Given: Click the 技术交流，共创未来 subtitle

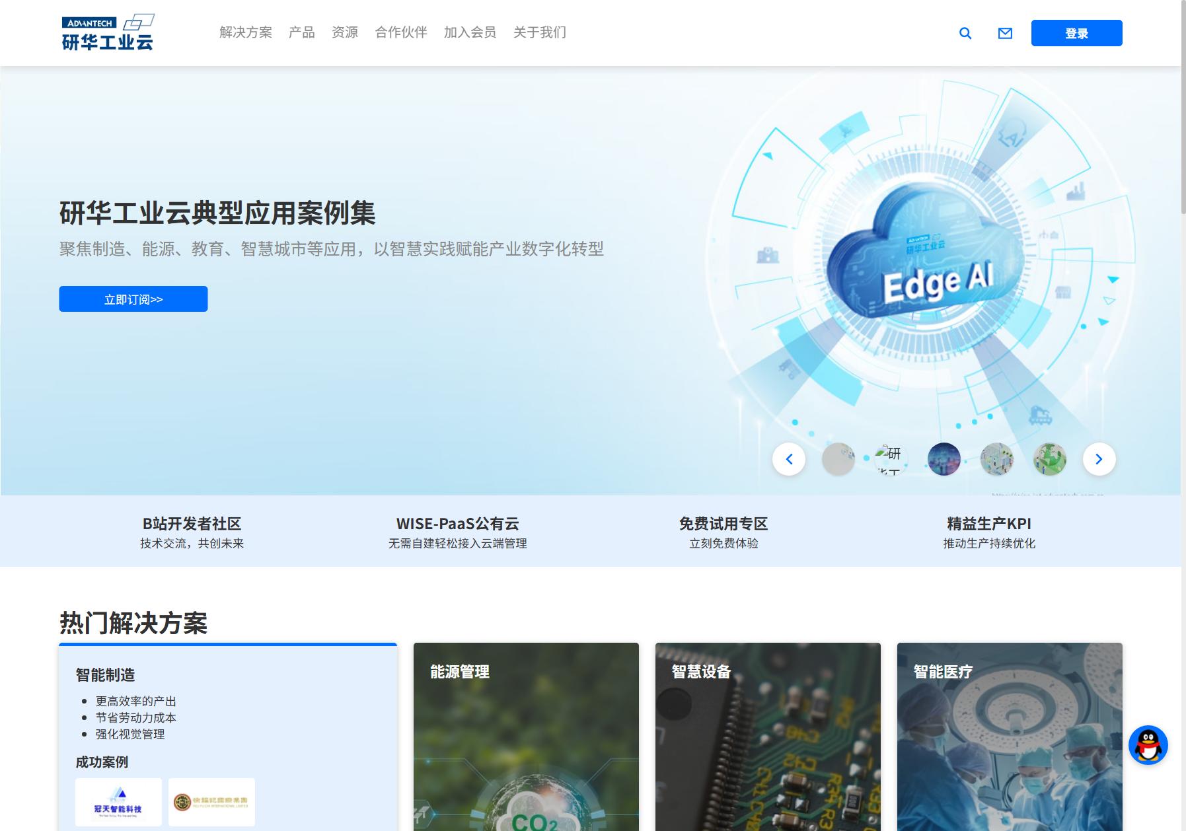Looking at the screenshot, I should 192,543.
